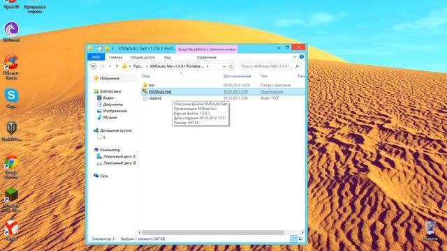Click the Папка с файлами type cell
Screen dimensions: 447x251
point(276,85)
